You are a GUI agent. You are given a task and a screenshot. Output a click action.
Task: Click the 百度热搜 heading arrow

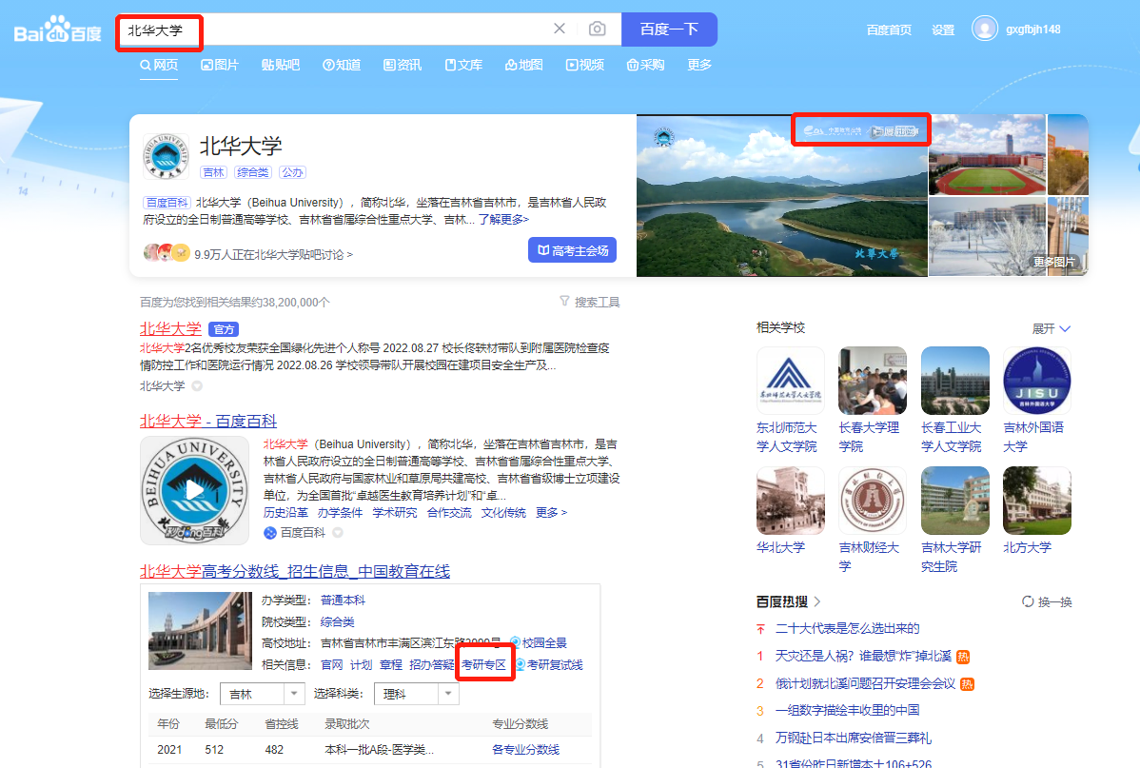click(x=817, y=601)
